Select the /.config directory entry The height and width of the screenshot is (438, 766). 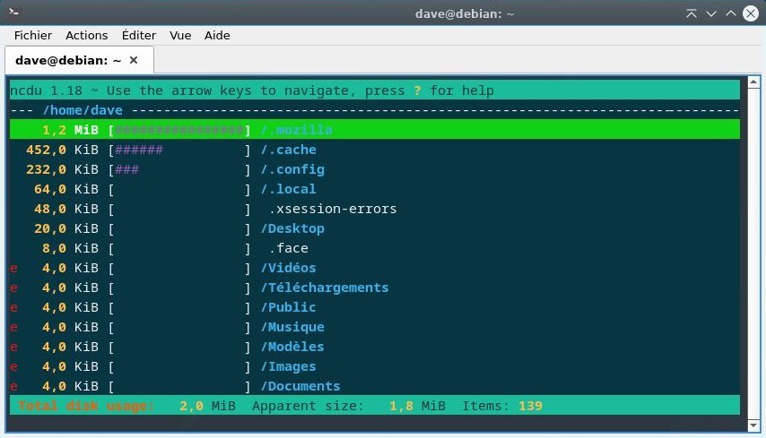click(292, 169)
